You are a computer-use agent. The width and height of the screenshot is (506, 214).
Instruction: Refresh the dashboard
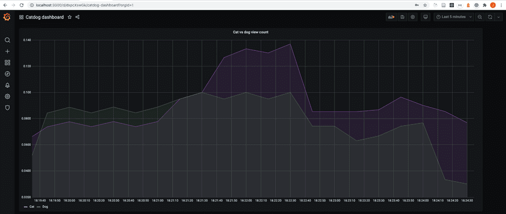click(x=490, y=17)
